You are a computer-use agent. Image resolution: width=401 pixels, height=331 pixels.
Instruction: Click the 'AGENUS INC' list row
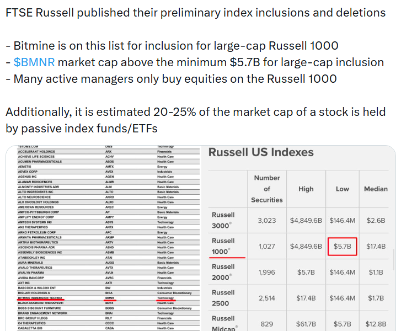[x=109, y=177]
